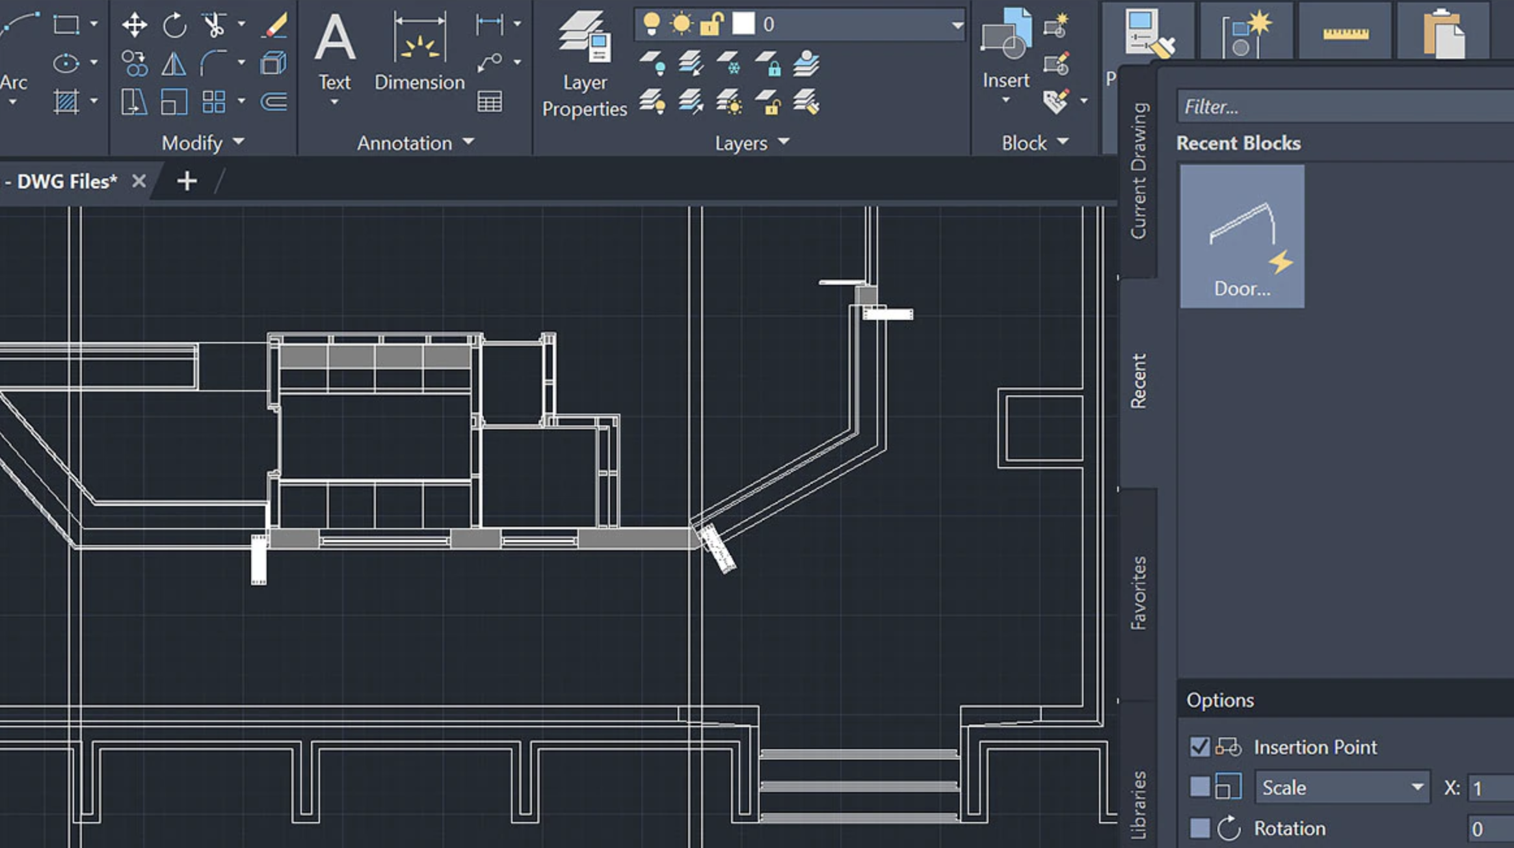Enable the Insertion Point checkbox
This screenshot has height=848, width=1514.
pos(1201,747)
